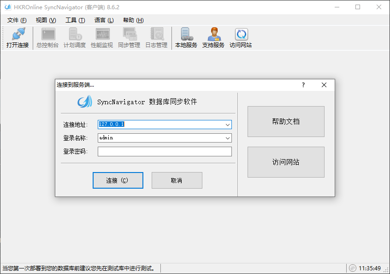The height and width of the screenshot is (274, 390).
Task: Open the 帮助 (H) menu
Action: (133, 20)
